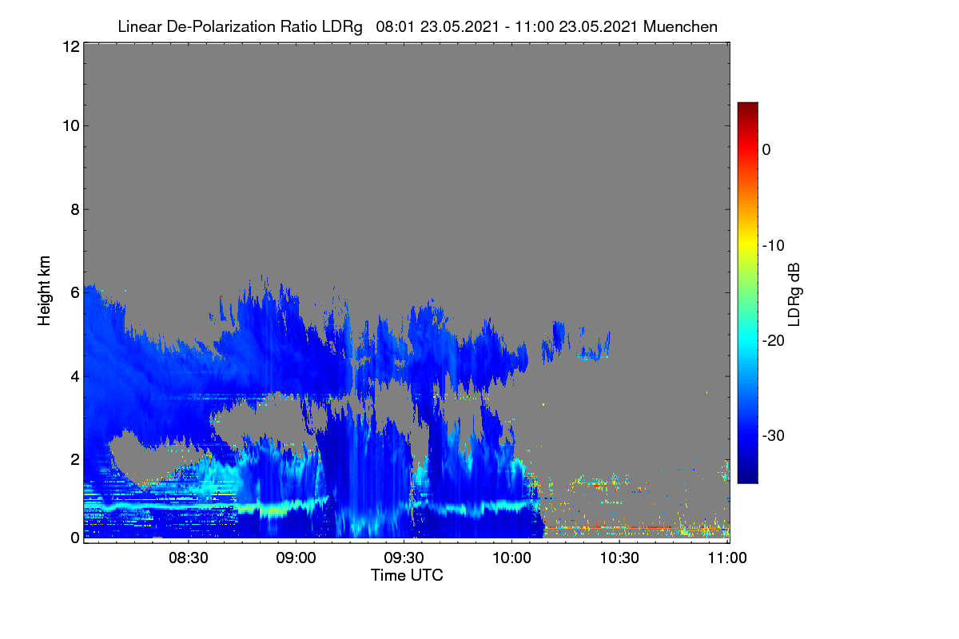Image resolution: width=959 pixels, height=639 pixels.
Task: Click the 4 km height tick label
Action: pyautogui.click(x=74, y=375)
